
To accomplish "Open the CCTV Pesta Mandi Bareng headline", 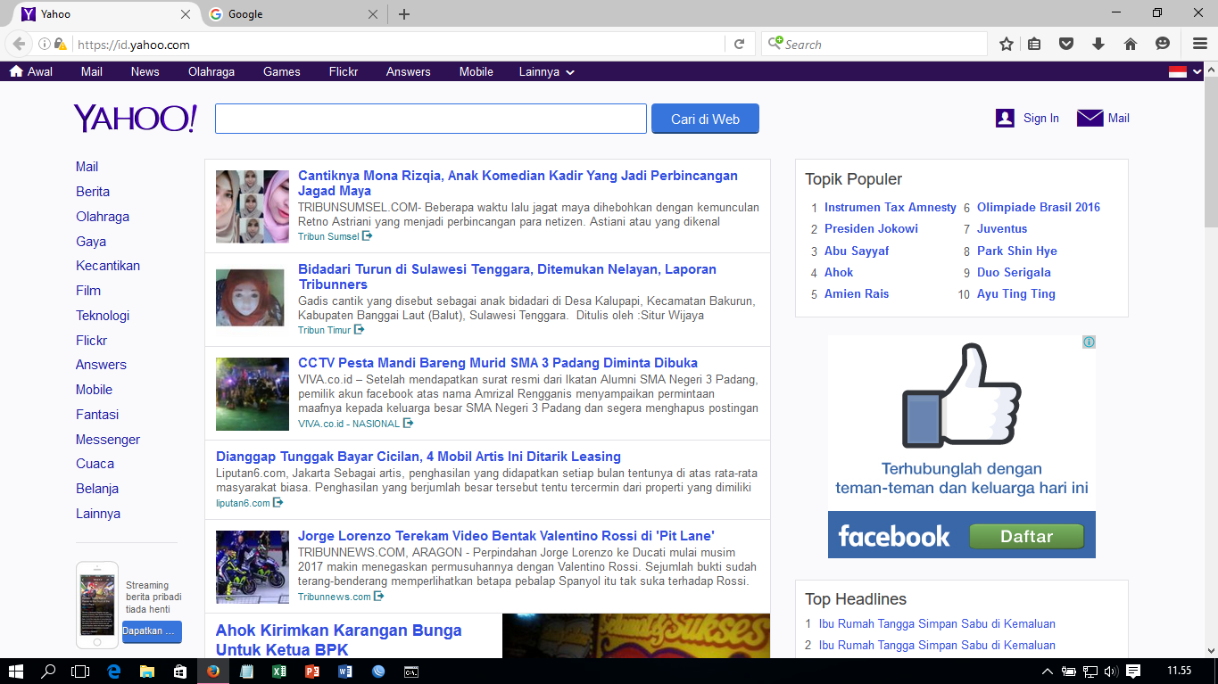I will [x=498, y=363].
